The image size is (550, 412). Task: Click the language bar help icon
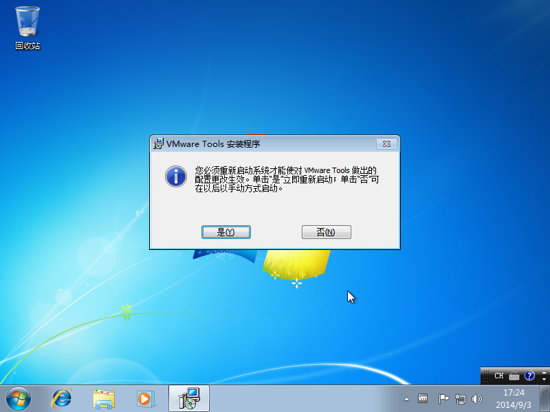529,376
